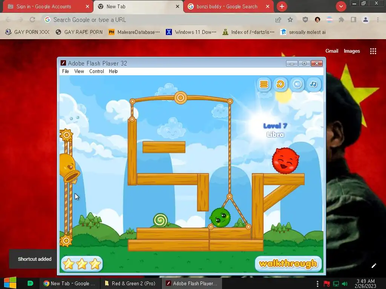Open Index of /~dartz/is bookmark
Screen dimensions: 386x289
coord(248,32)
